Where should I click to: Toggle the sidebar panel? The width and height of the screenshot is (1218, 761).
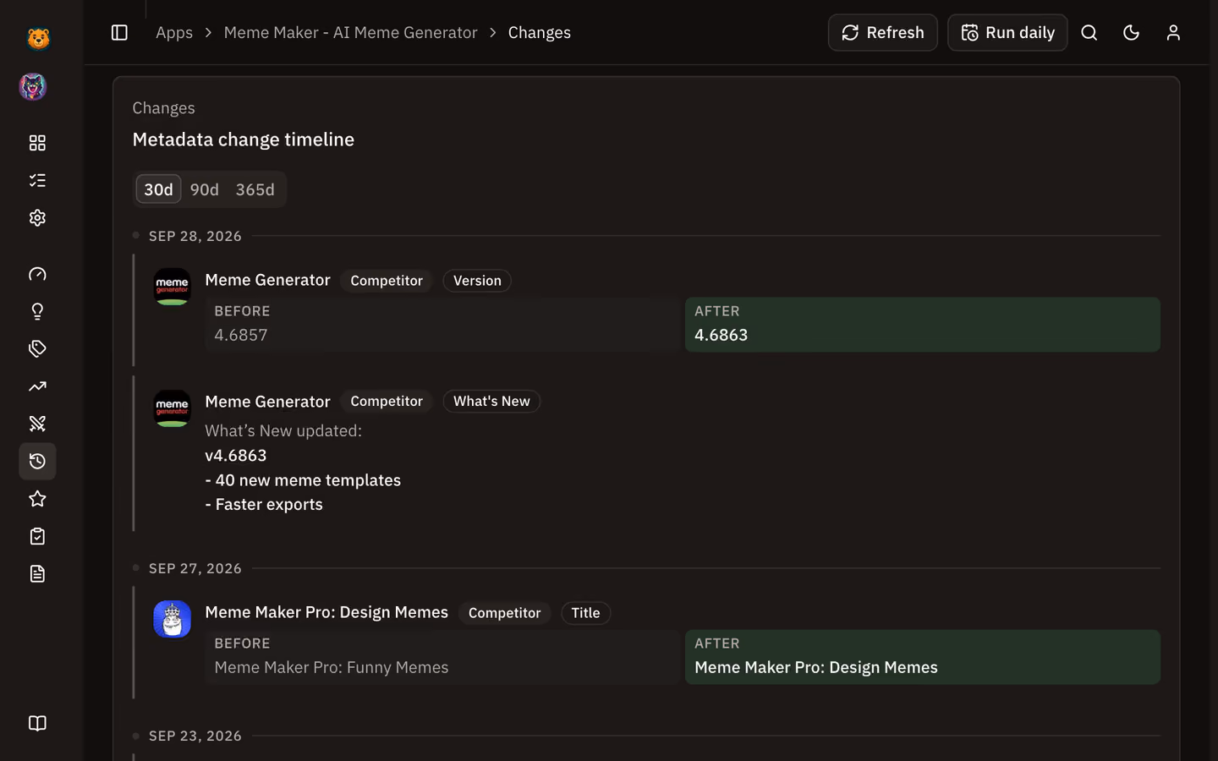coord(119,32)
